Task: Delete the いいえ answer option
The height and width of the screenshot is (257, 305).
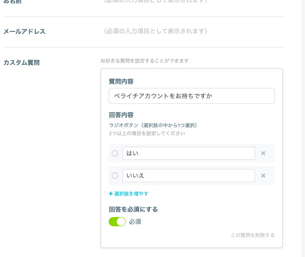Action: tap(263, 176)
